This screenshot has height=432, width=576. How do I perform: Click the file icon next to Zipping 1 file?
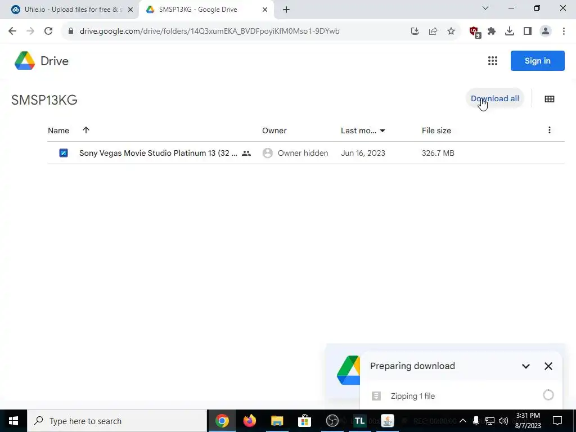(376, 396)
